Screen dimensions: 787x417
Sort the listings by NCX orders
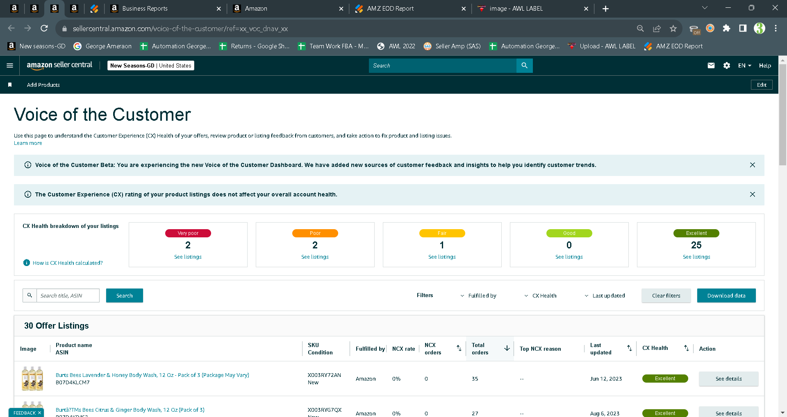[x=459, y=348]
